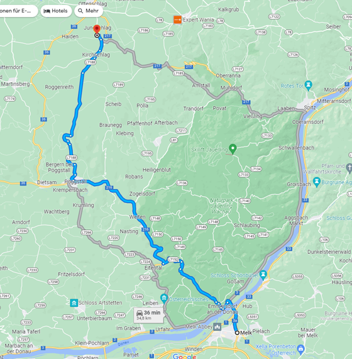Open the Hotels filter chip
Viewport: 352px width, 359px height.
[56, 11]
